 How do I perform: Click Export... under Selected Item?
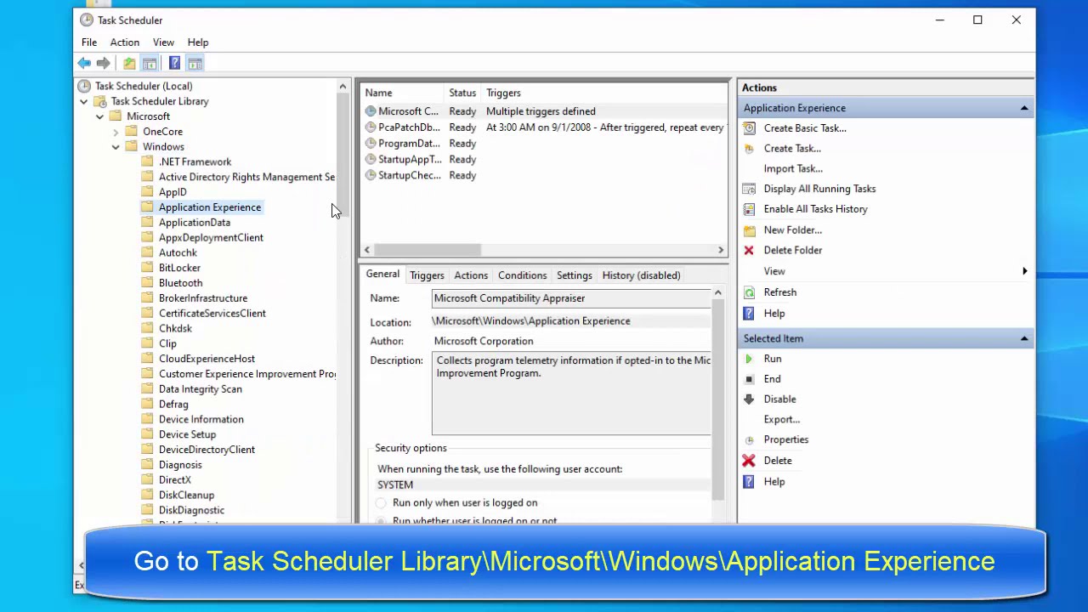coord(782,419)
